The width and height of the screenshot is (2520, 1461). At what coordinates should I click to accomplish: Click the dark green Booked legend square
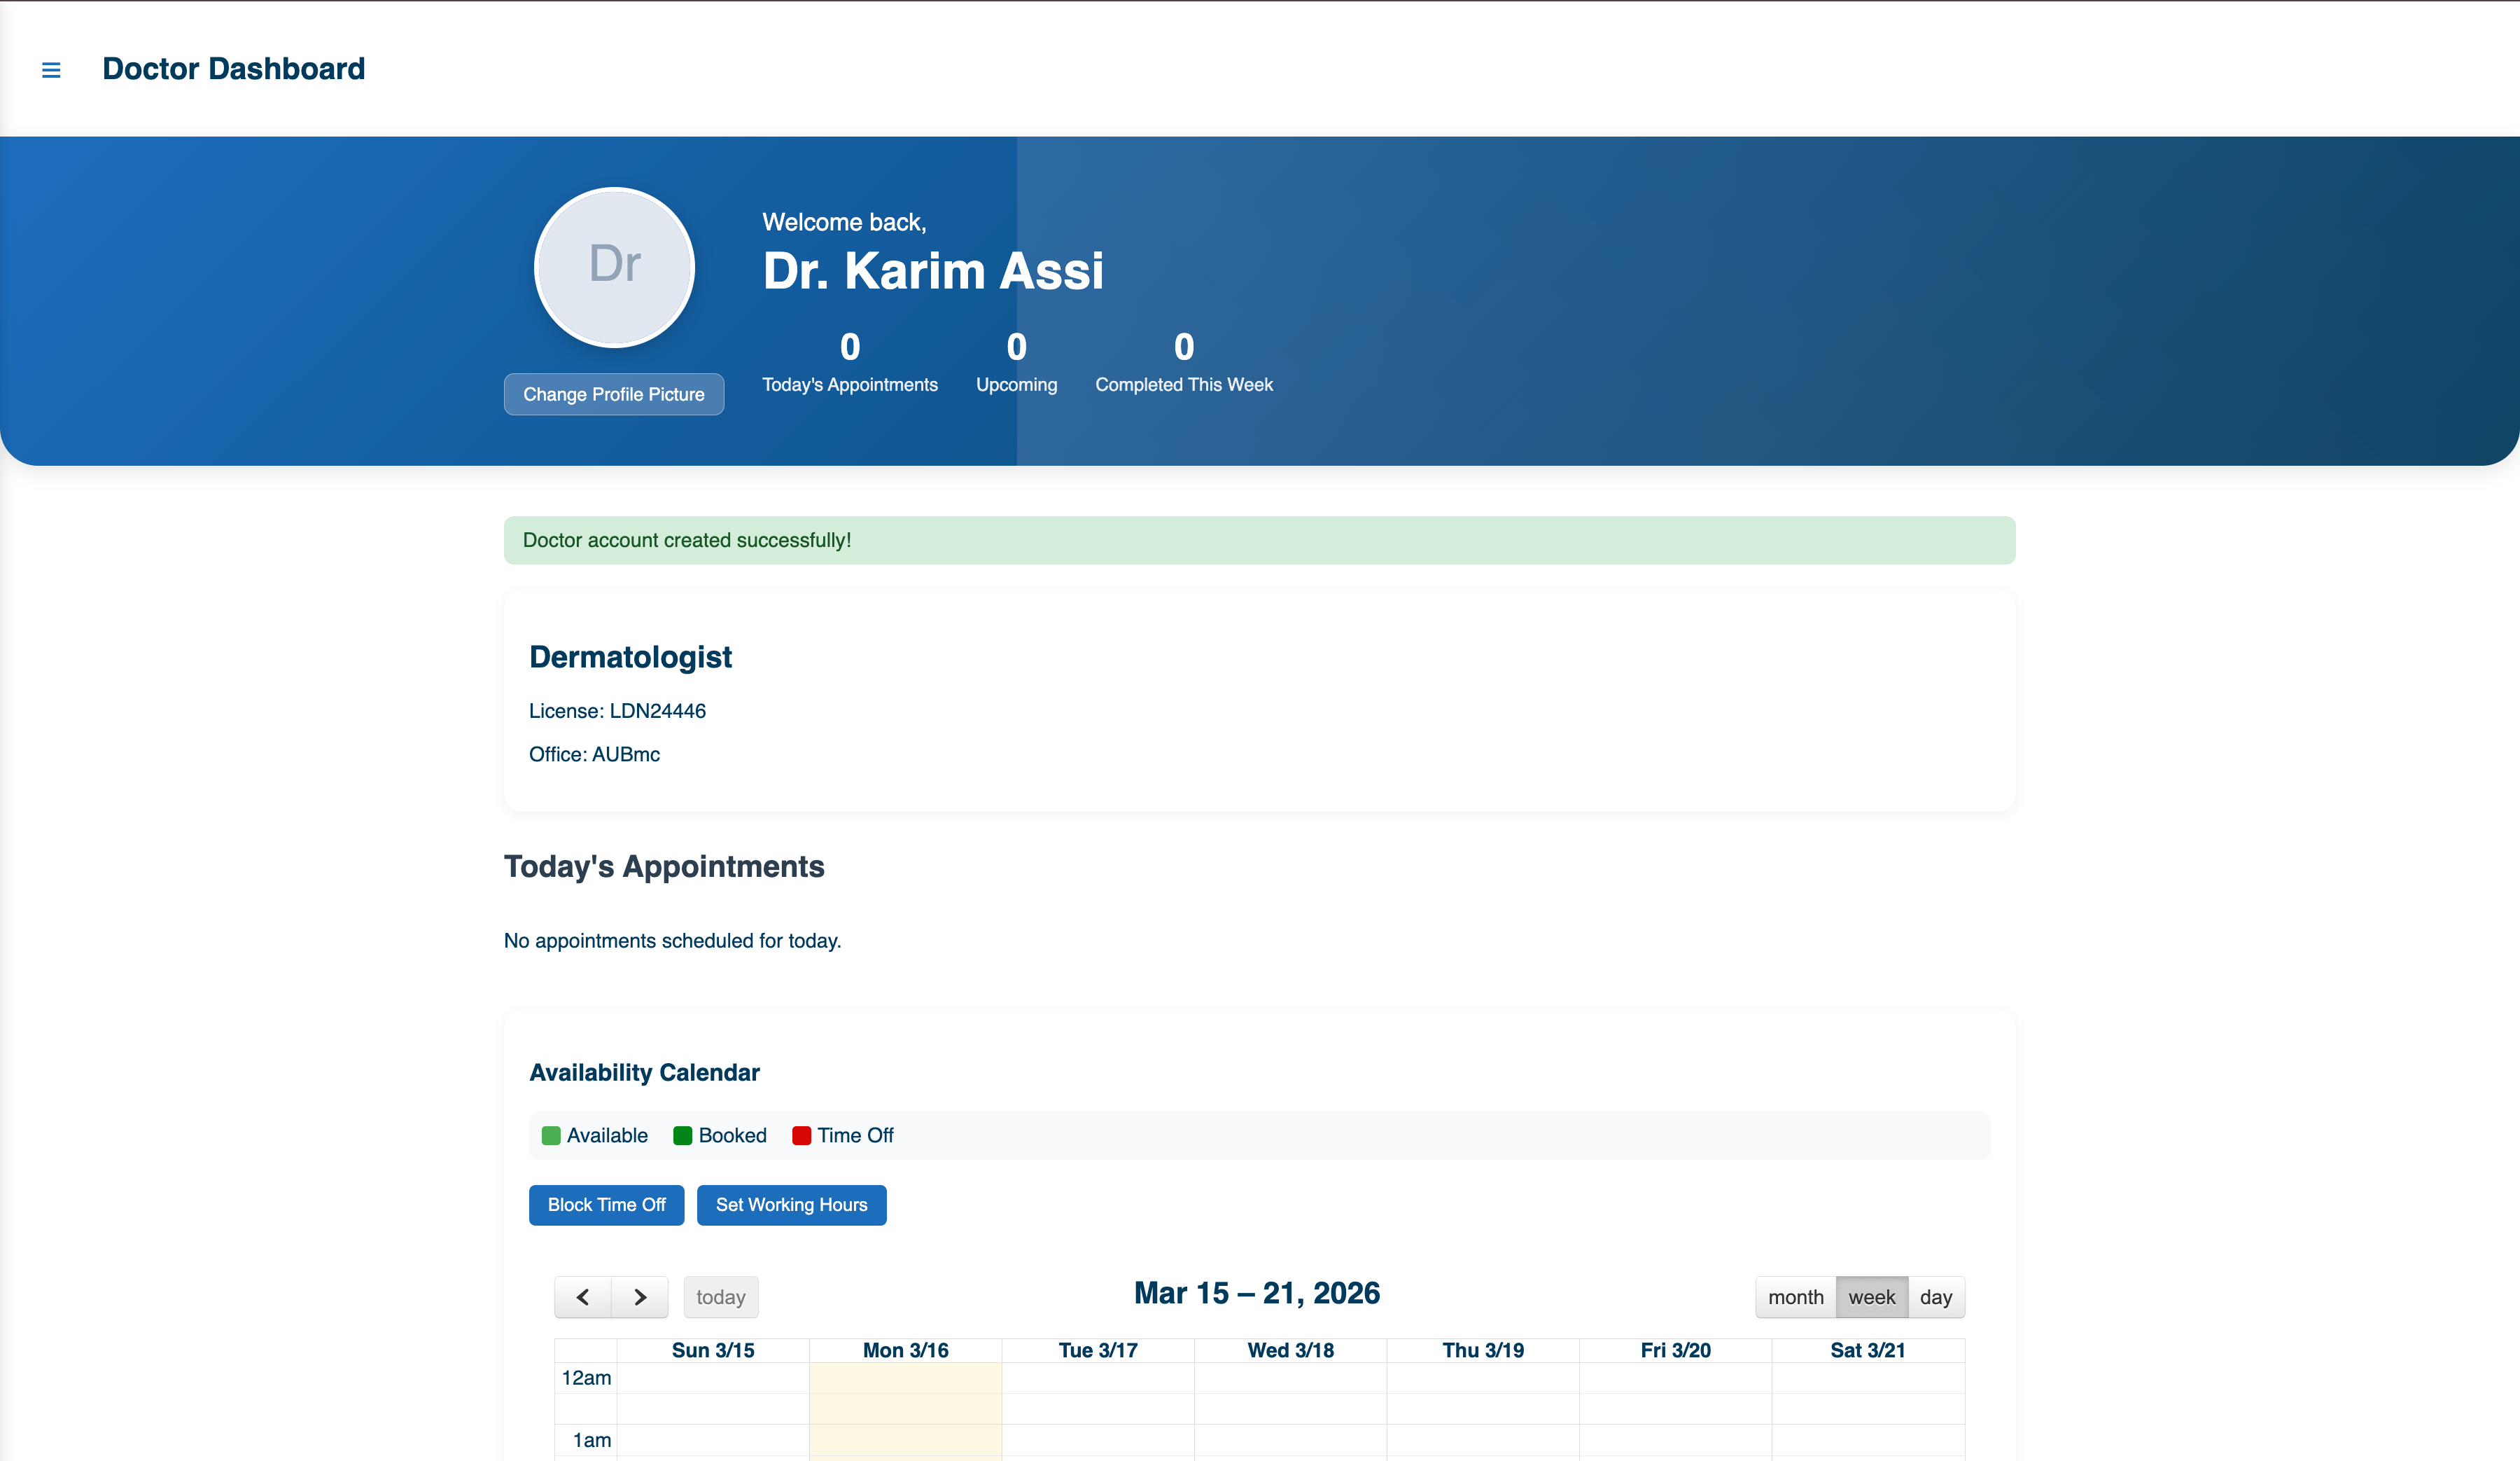(683, 1136)
